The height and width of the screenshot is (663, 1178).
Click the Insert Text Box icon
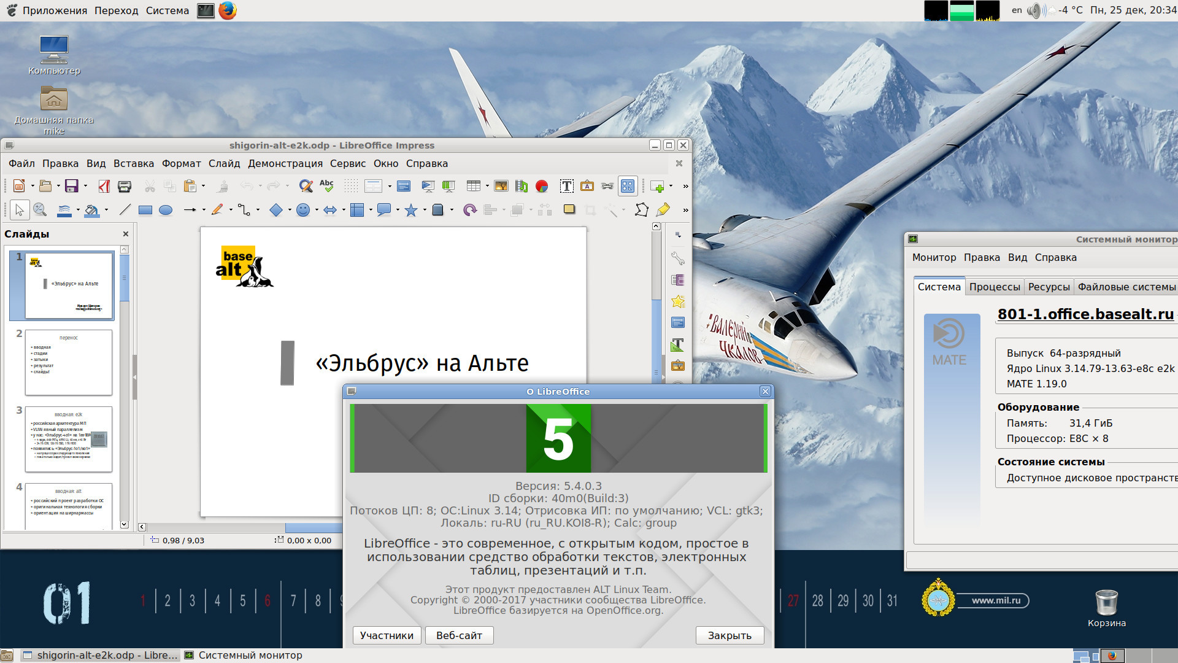(x=566, y=186)
